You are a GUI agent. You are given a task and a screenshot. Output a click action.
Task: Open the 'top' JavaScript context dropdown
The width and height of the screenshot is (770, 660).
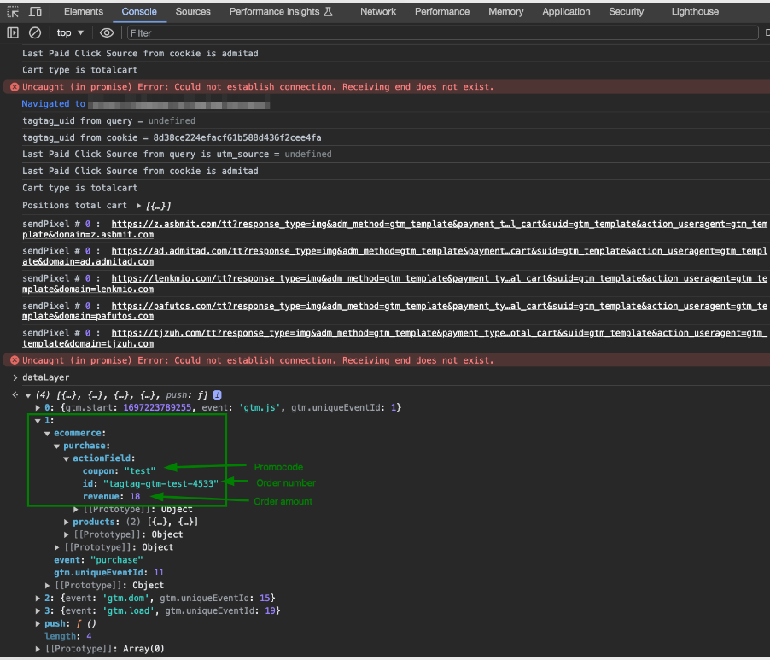click(x=70, y=32)
